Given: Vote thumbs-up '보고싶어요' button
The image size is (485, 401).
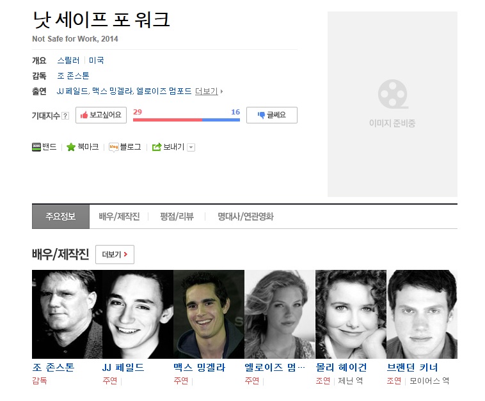Looking at the screenshot, I should coord(101,115).
